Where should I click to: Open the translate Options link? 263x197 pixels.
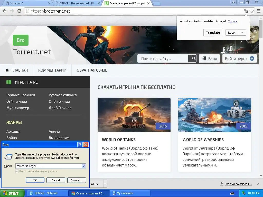click(233, 21)
